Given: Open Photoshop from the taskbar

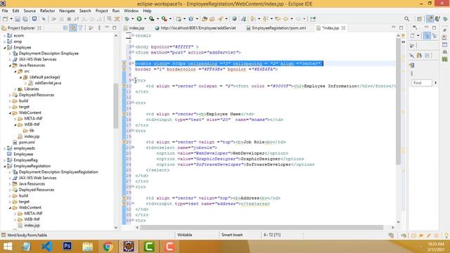Looking at the screenshot, I should 67,247.
